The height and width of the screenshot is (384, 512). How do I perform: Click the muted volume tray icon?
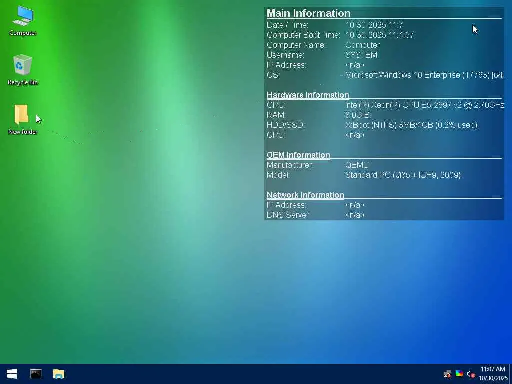(x=471, y=374)
